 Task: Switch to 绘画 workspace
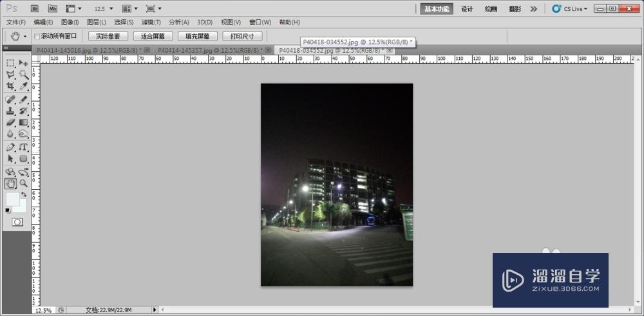coord(491,8)
